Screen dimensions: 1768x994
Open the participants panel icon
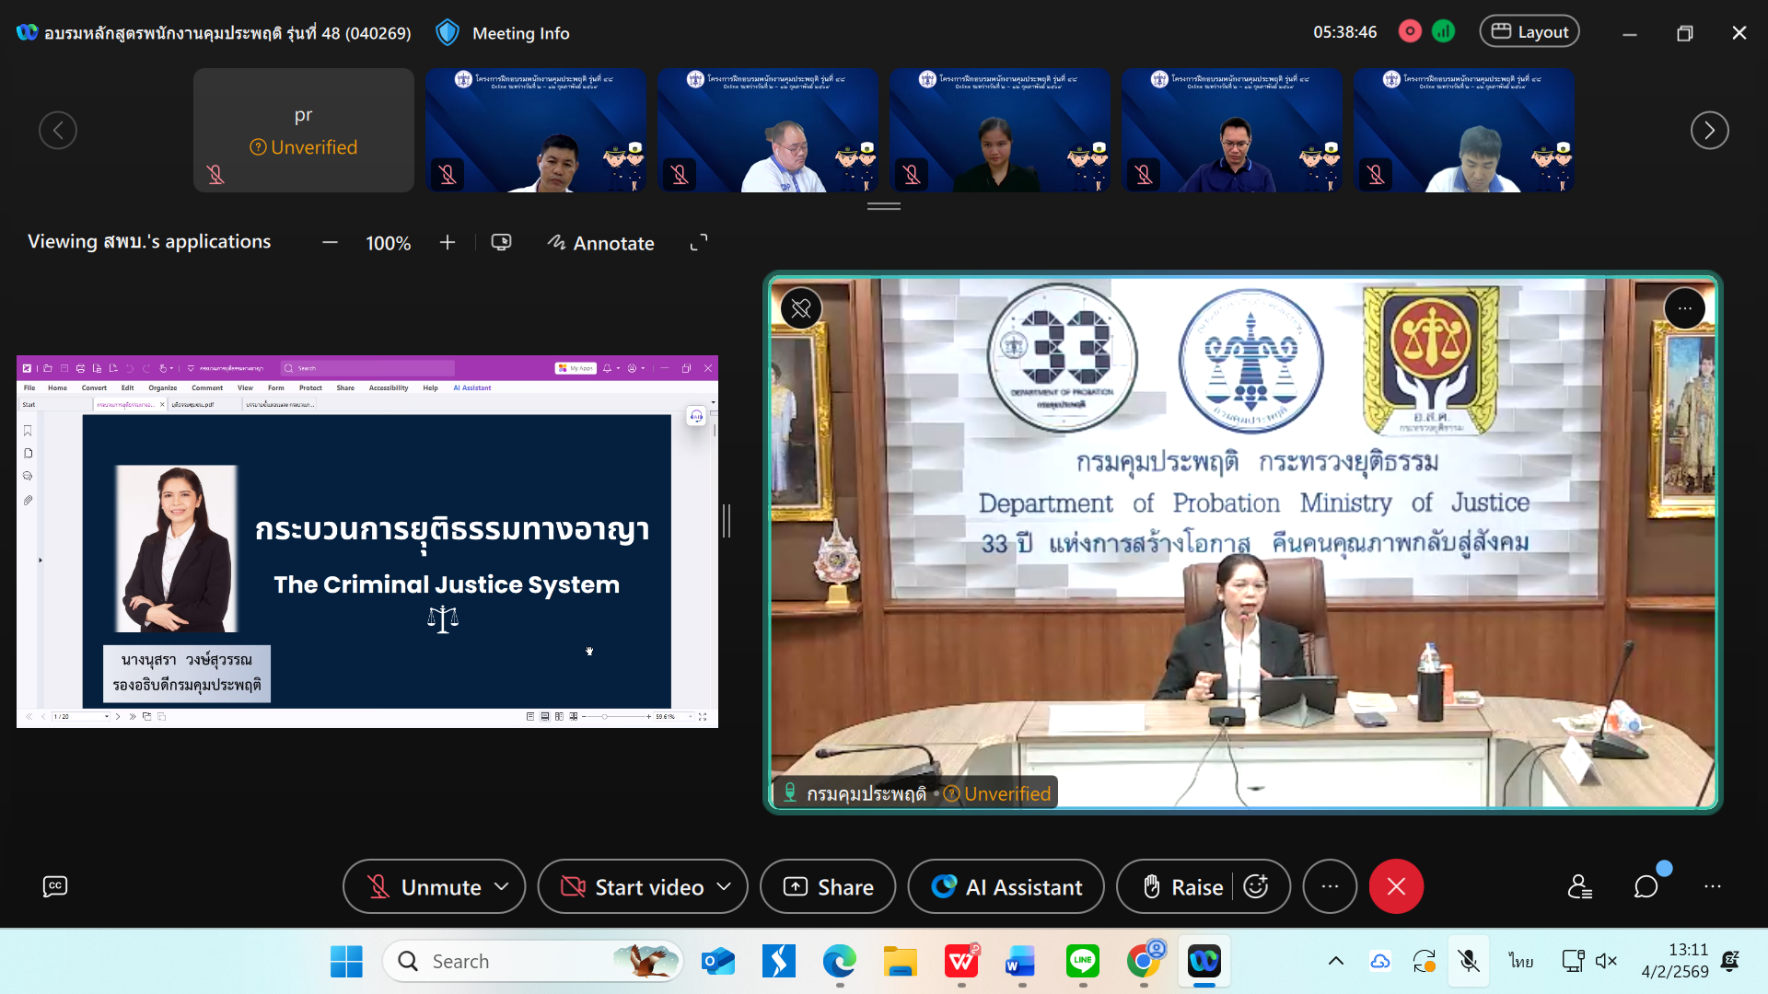point(1580,886)
